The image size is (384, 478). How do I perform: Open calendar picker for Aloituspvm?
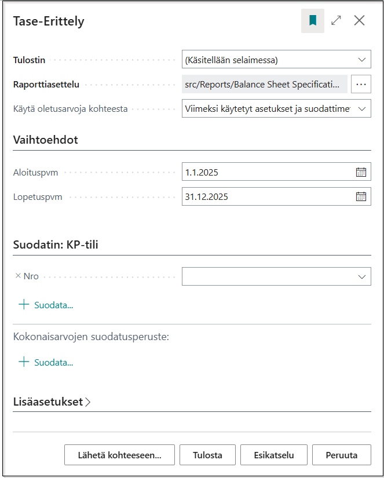coord(361,172)
